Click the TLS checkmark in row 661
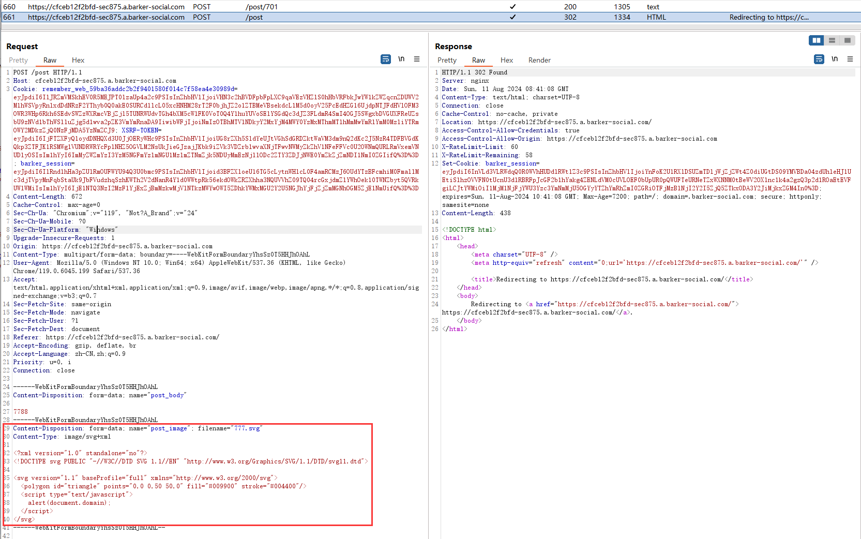 click(513, 17)
